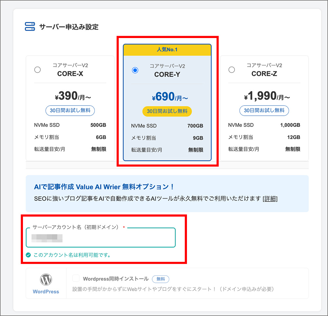Click the already selected CORE-Y radio button
The image size is (328, 316).
tap(135, 70)
